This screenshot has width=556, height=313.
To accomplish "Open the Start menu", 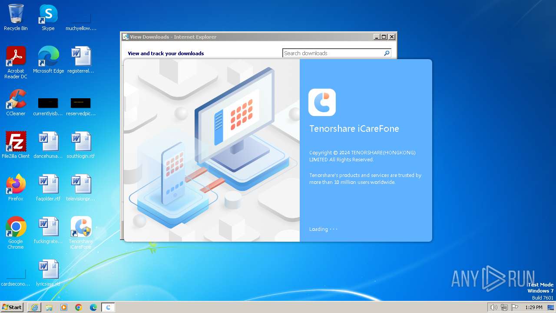I will pos(12,307).
